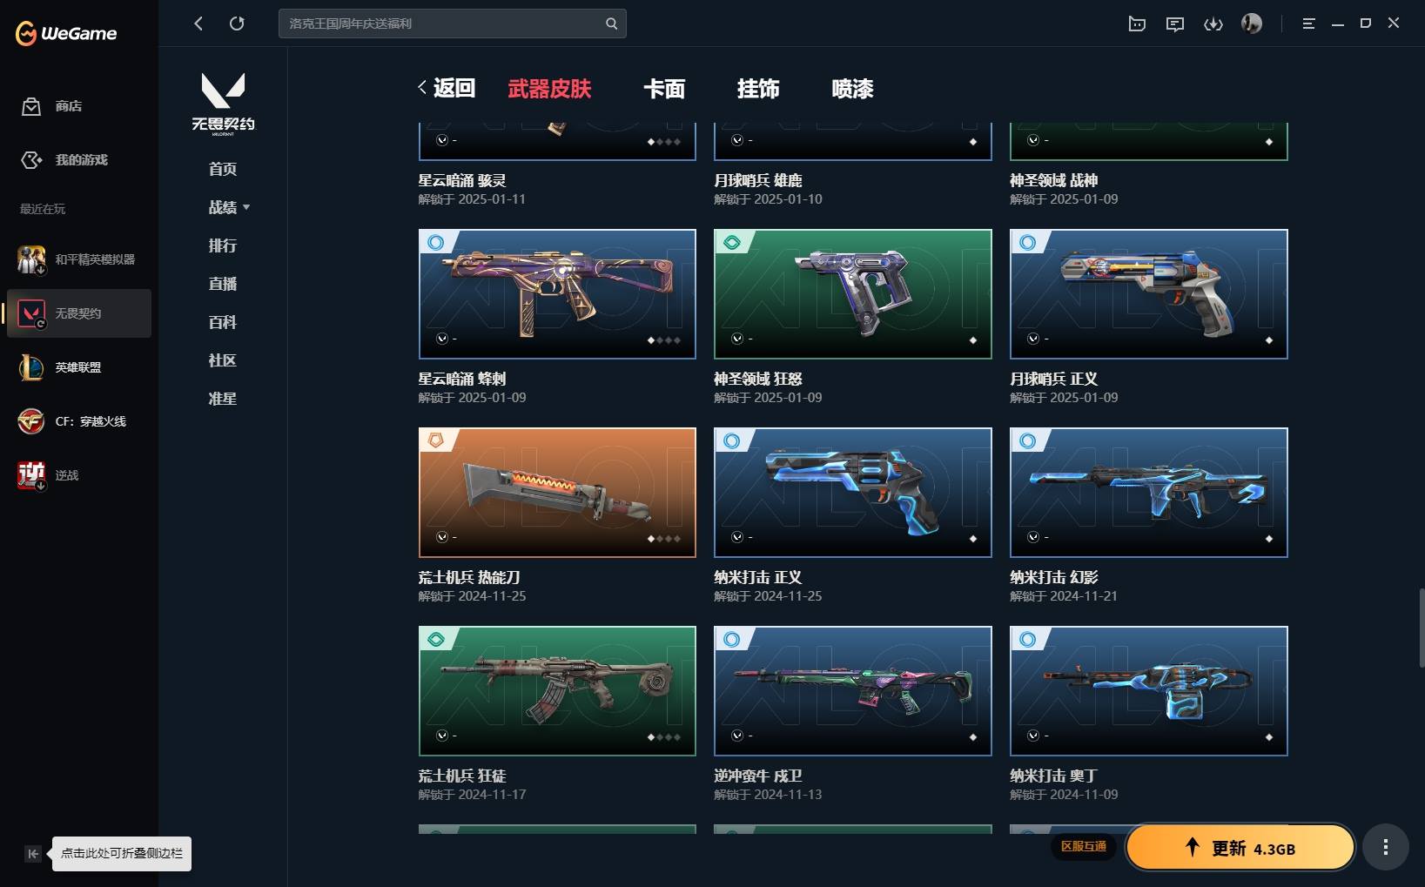Screen dimensions: 1425x887
Task: Open the hamburger main menu
Action: (x=1308, y=24)
